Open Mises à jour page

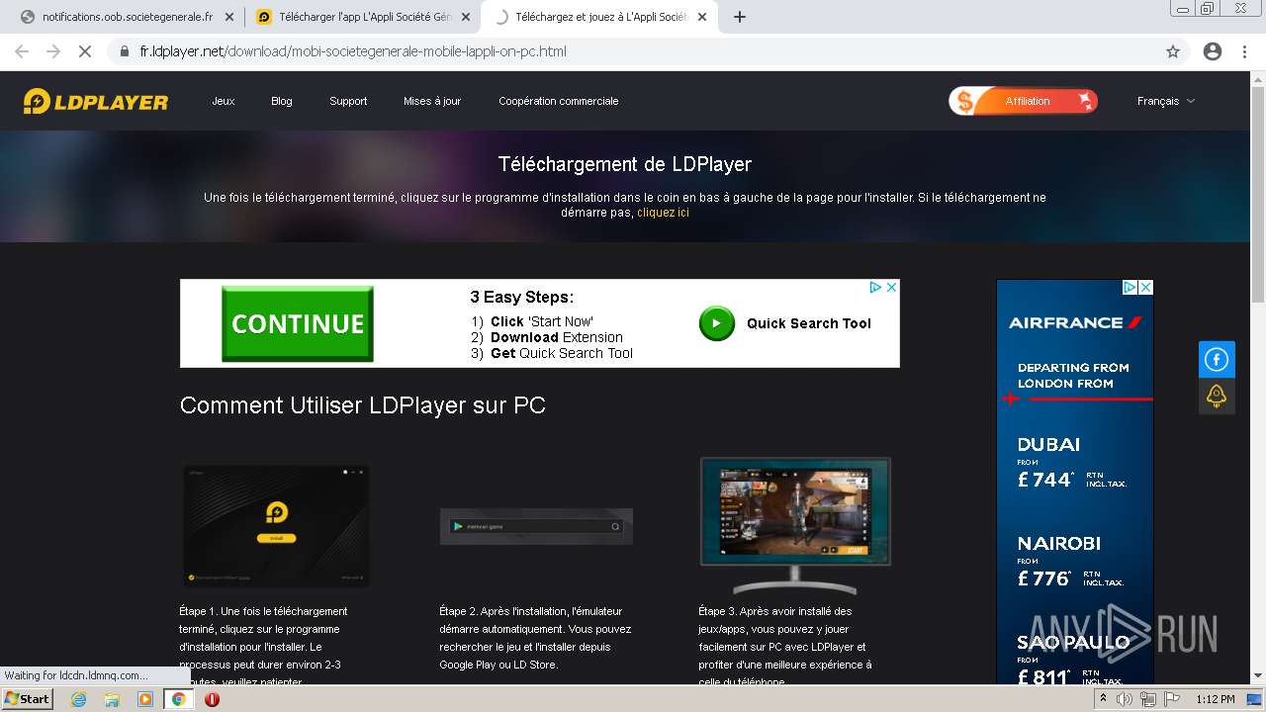pos(432,101)
